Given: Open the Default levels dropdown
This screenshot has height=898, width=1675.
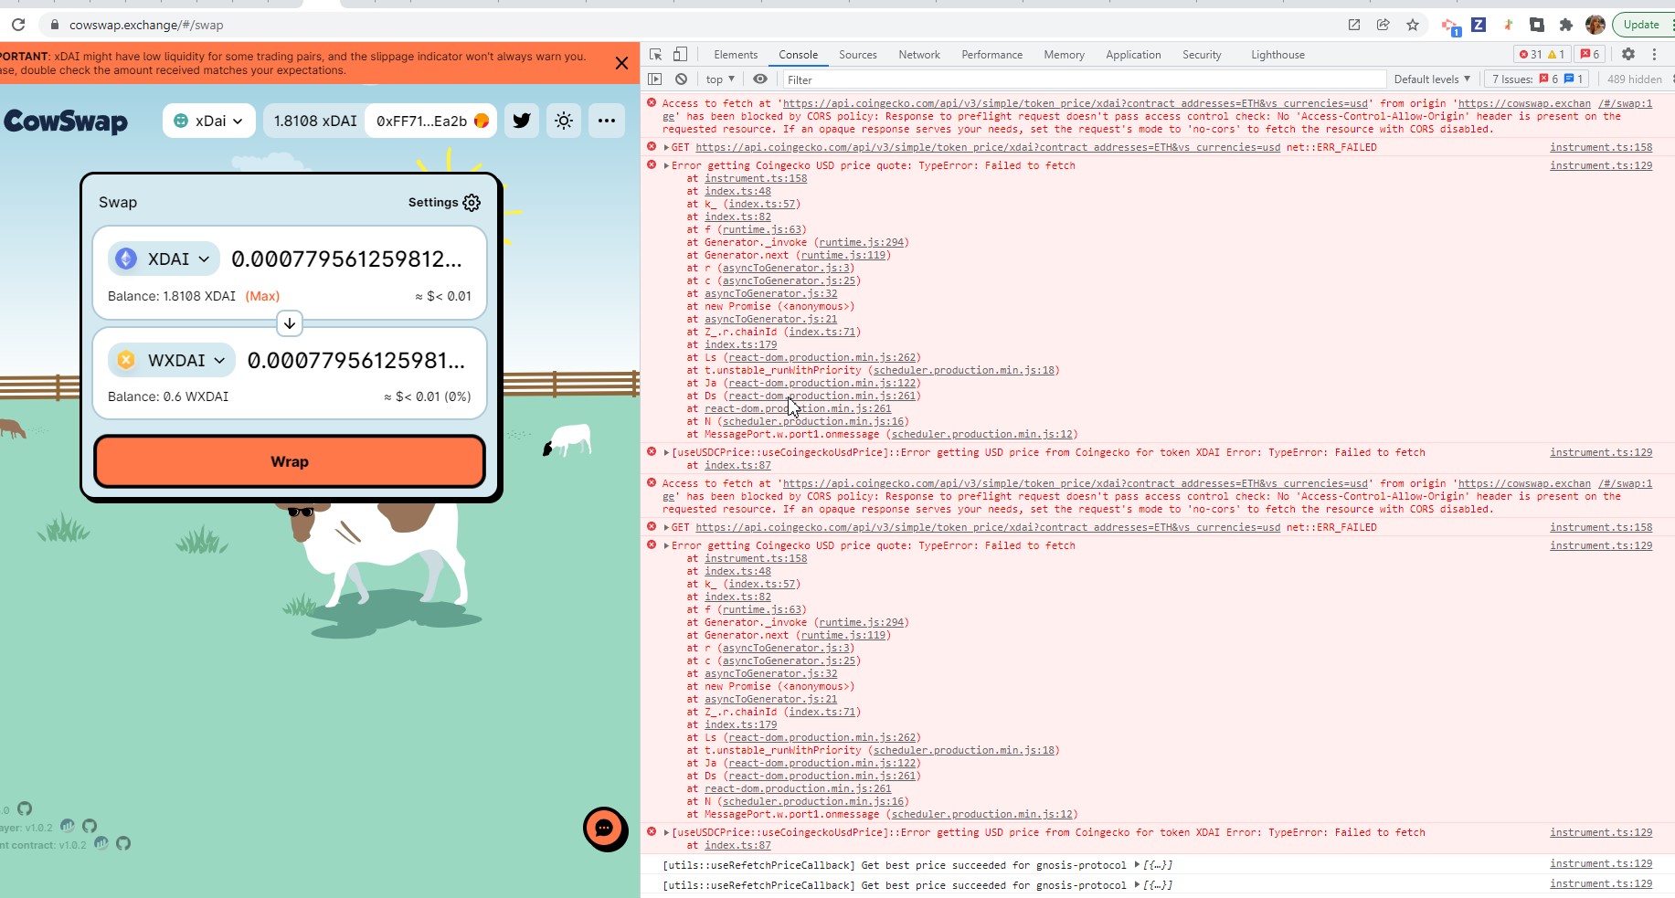Looking at the screenshot, I should (1432, 79).
